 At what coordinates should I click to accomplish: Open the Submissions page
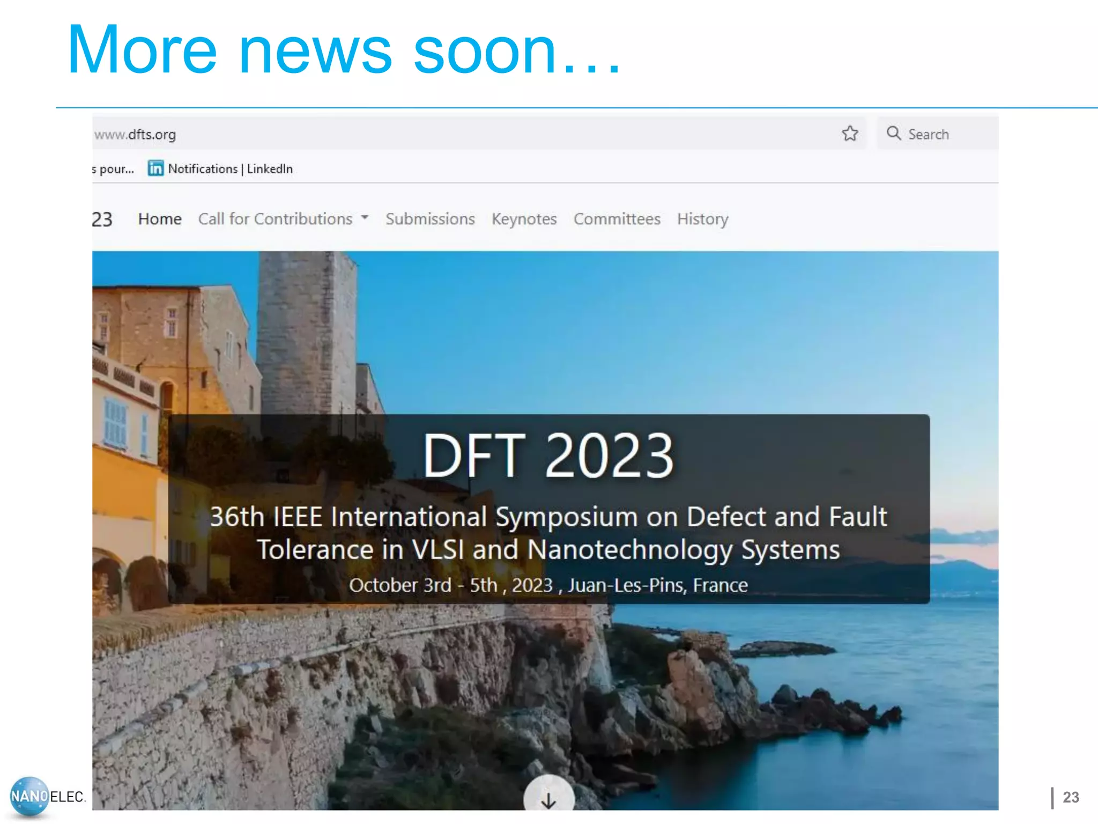430,219
